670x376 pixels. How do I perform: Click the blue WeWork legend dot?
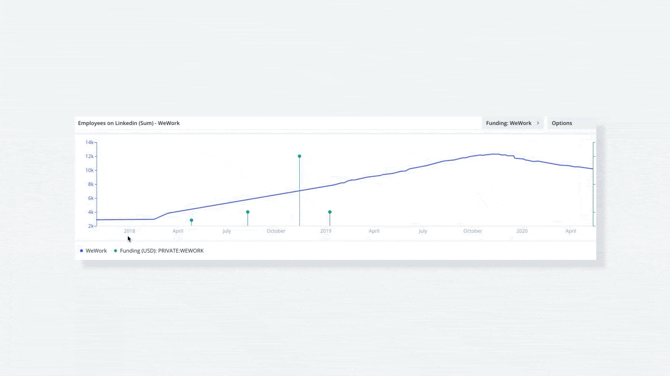click(x=82, y=251)
